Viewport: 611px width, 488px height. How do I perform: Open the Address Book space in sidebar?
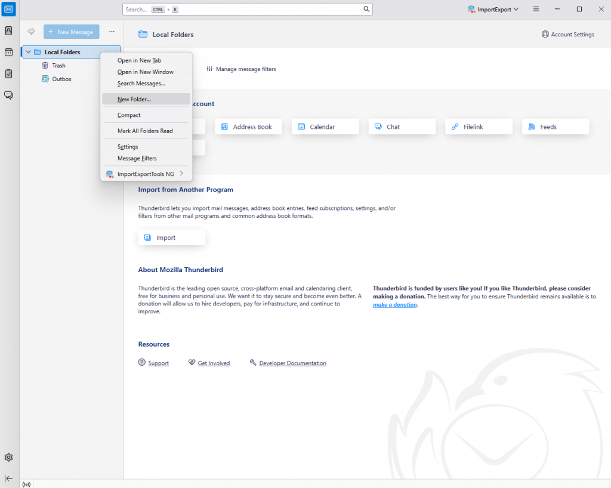coord(8,31)
